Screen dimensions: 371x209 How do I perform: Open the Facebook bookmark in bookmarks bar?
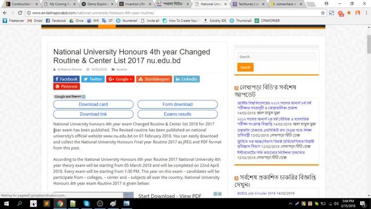tap(56, 21)
